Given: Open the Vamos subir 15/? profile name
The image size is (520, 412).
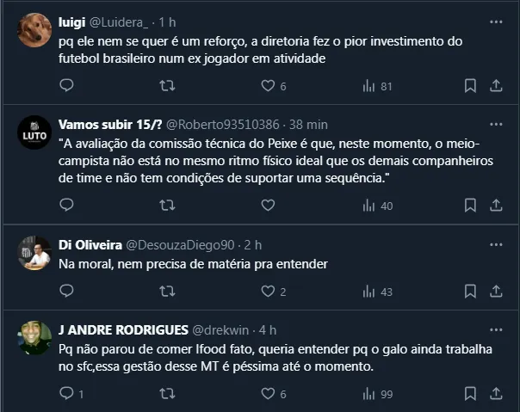Looking at the screenshot, I should click(x=106, y=124).
